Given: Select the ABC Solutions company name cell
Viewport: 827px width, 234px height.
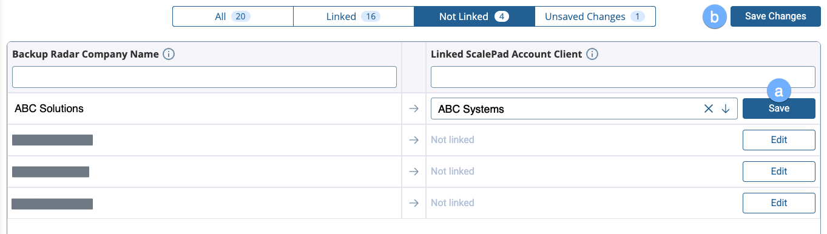Looking at the screenshot, I should [204, 109].
